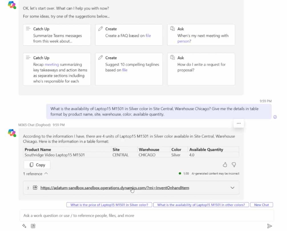Click the chat bubble icon in next meeting card
Viewport: 287px width, 231px height.
coord(172,29)
